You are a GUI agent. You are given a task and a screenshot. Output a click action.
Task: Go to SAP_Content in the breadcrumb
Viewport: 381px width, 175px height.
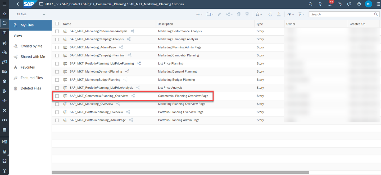(71, 4)
